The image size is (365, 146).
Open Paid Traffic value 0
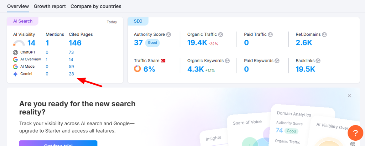click(247, 43)
